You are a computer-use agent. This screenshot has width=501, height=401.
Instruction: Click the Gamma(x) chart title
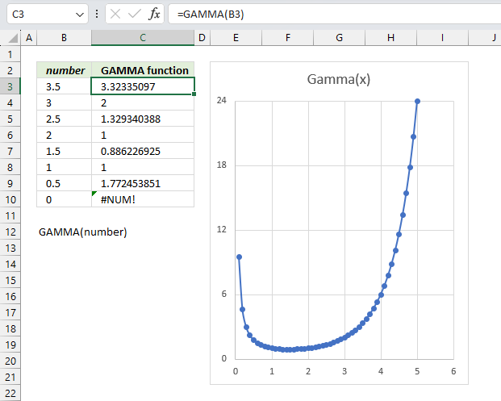point(339,79)
